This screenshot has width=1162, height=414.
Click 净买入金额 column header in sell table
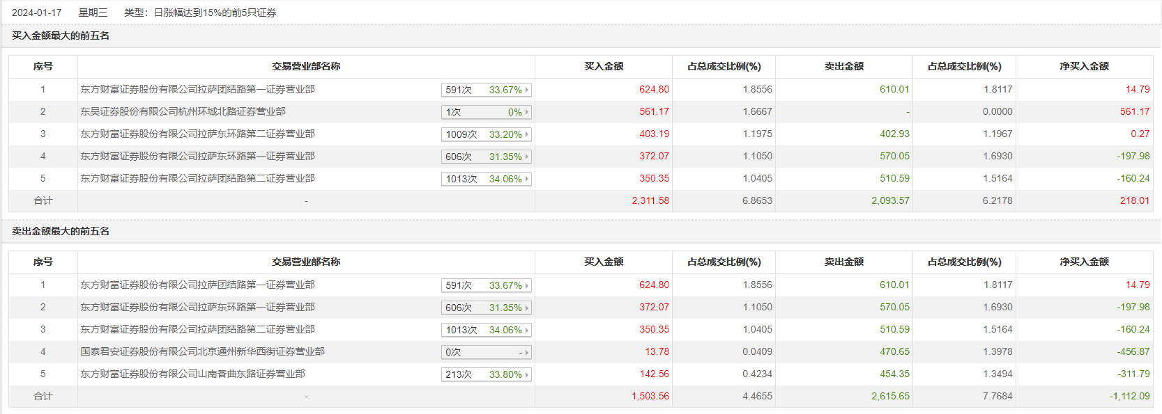pos(1084,262)
